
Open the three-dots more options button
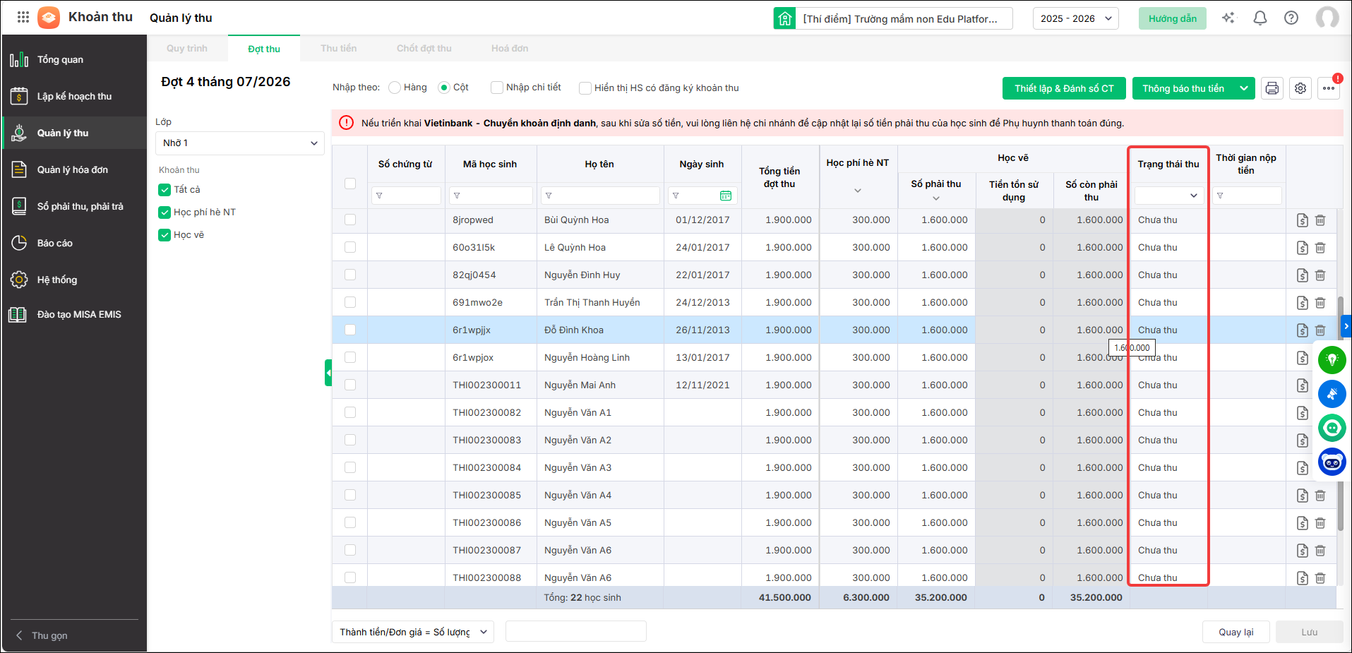1329,88
